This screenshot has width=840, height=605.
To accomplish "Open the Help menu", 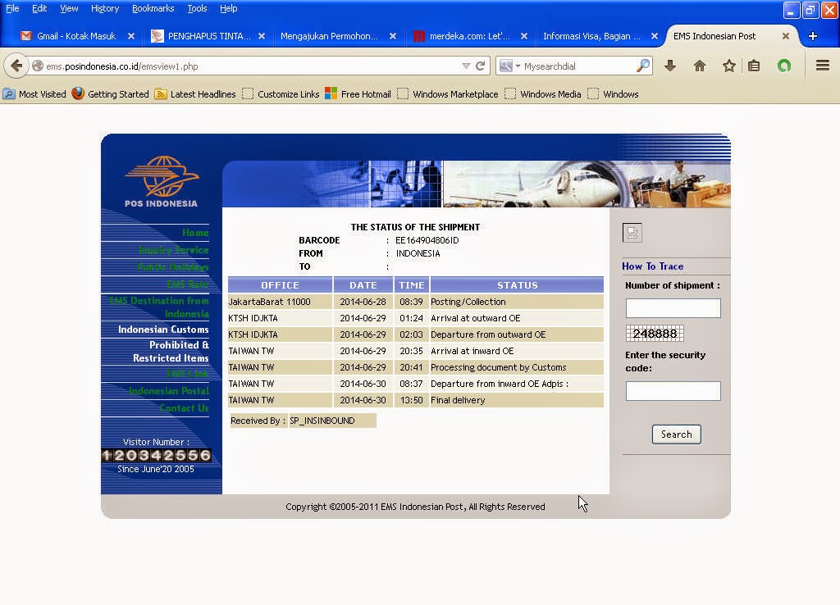I will pos(229,8).
